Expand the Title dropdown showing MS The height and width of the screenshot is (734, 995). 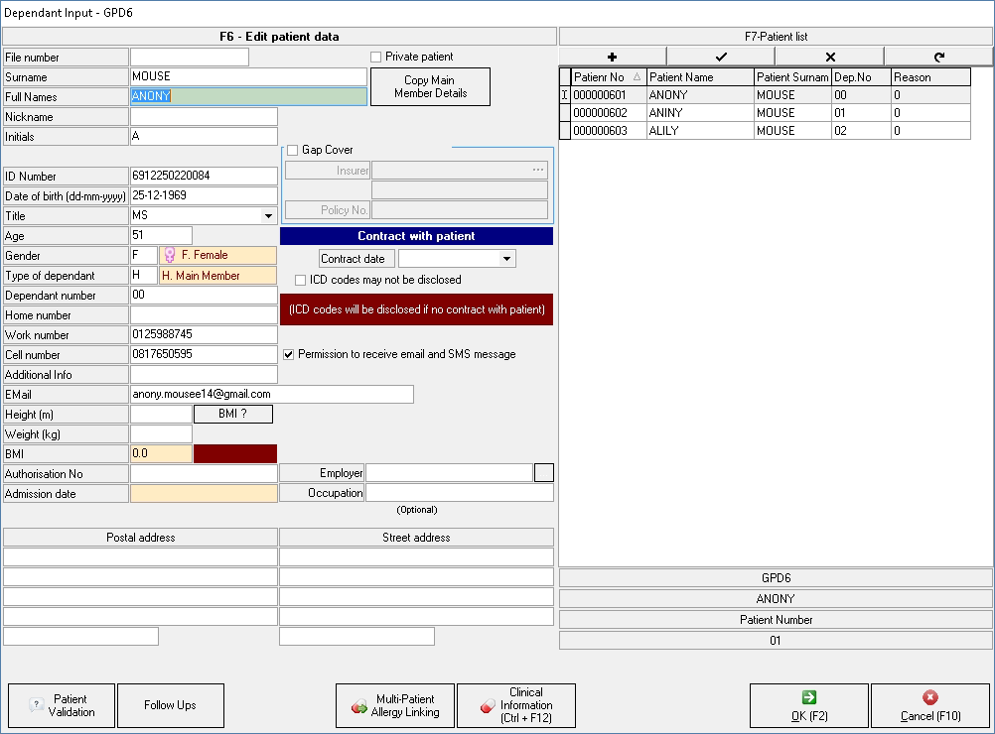coord(267,216)
